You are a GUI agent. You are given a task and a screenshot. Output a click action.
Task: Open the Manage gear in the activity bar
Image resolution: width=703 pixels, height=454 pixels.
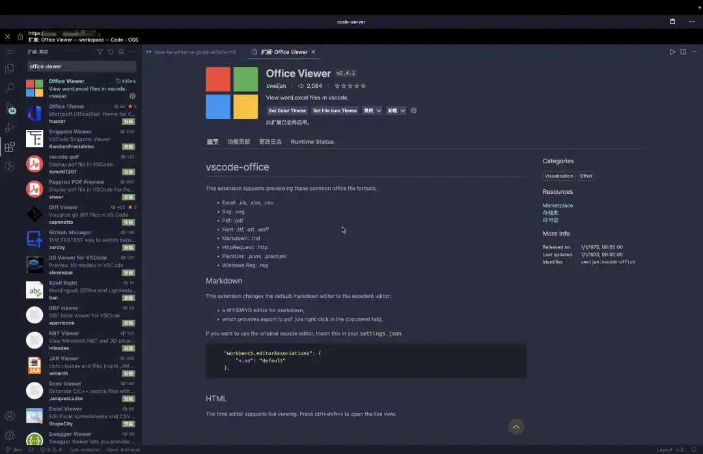click(9, 434)
